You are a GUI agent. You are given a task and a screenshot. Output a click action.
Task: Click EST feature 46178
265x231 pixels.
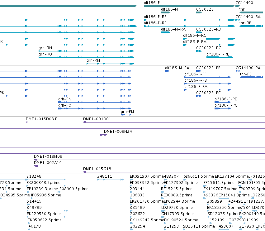tap(35, 226)
